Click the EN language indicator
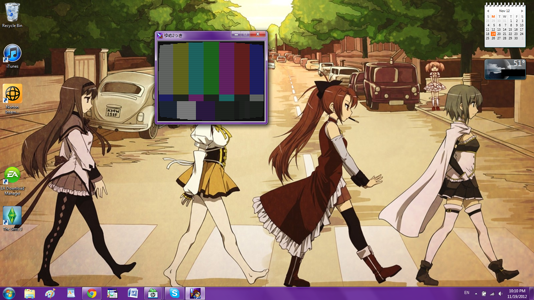Viewport: 534px width, 300px height. [467, 293]
